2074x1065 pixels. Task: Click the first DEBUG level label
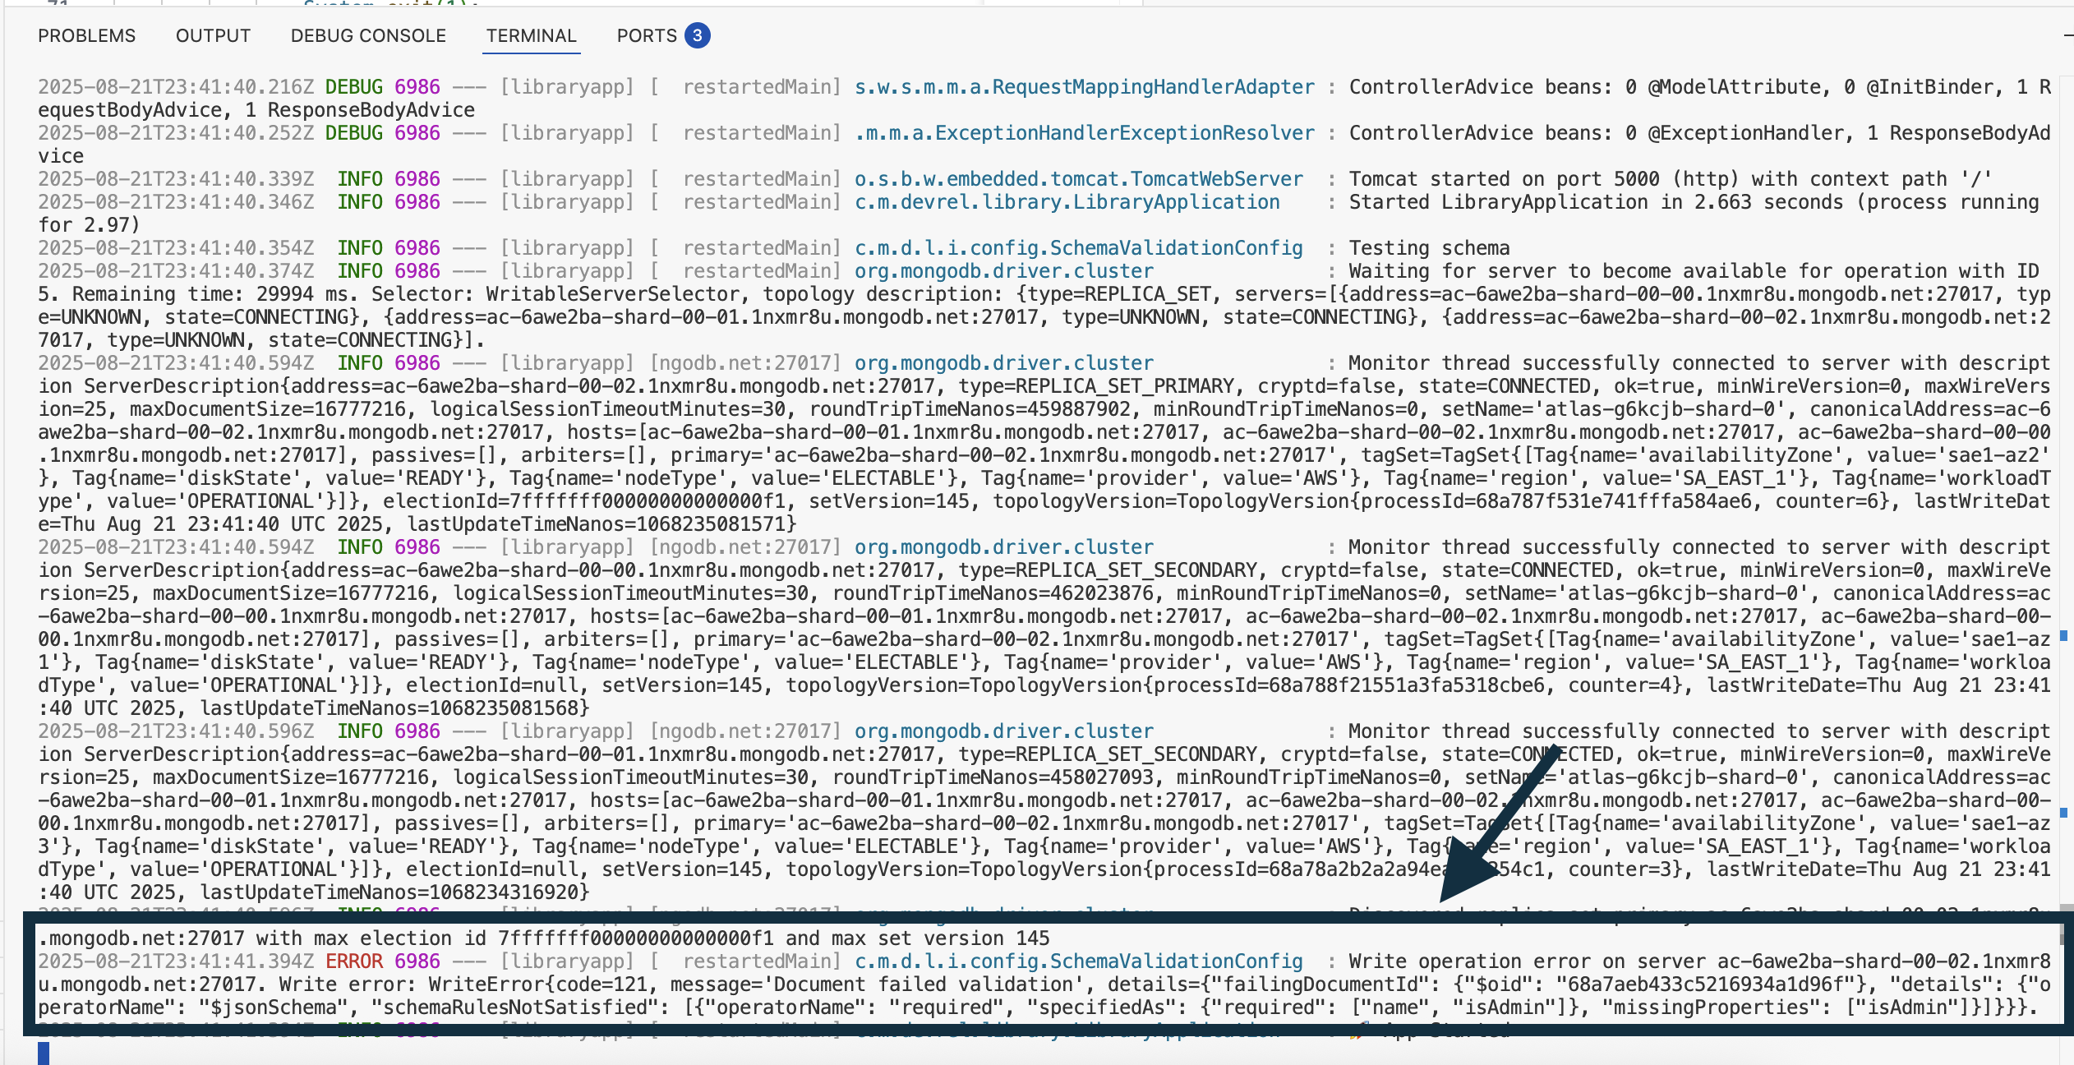point(354,87)
